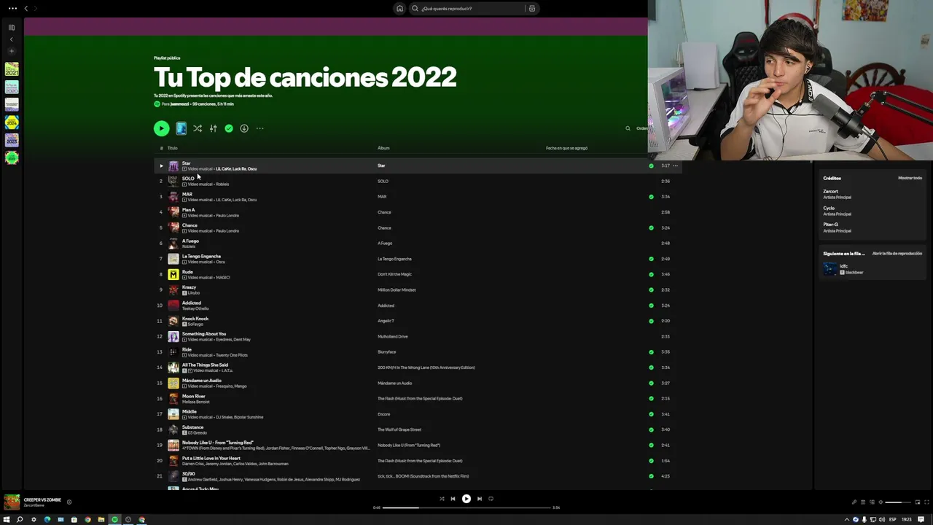This screenshot has height=525, width=933.
Task: Toggle saved checkmark for track Rude
Action: click(651, 274)
